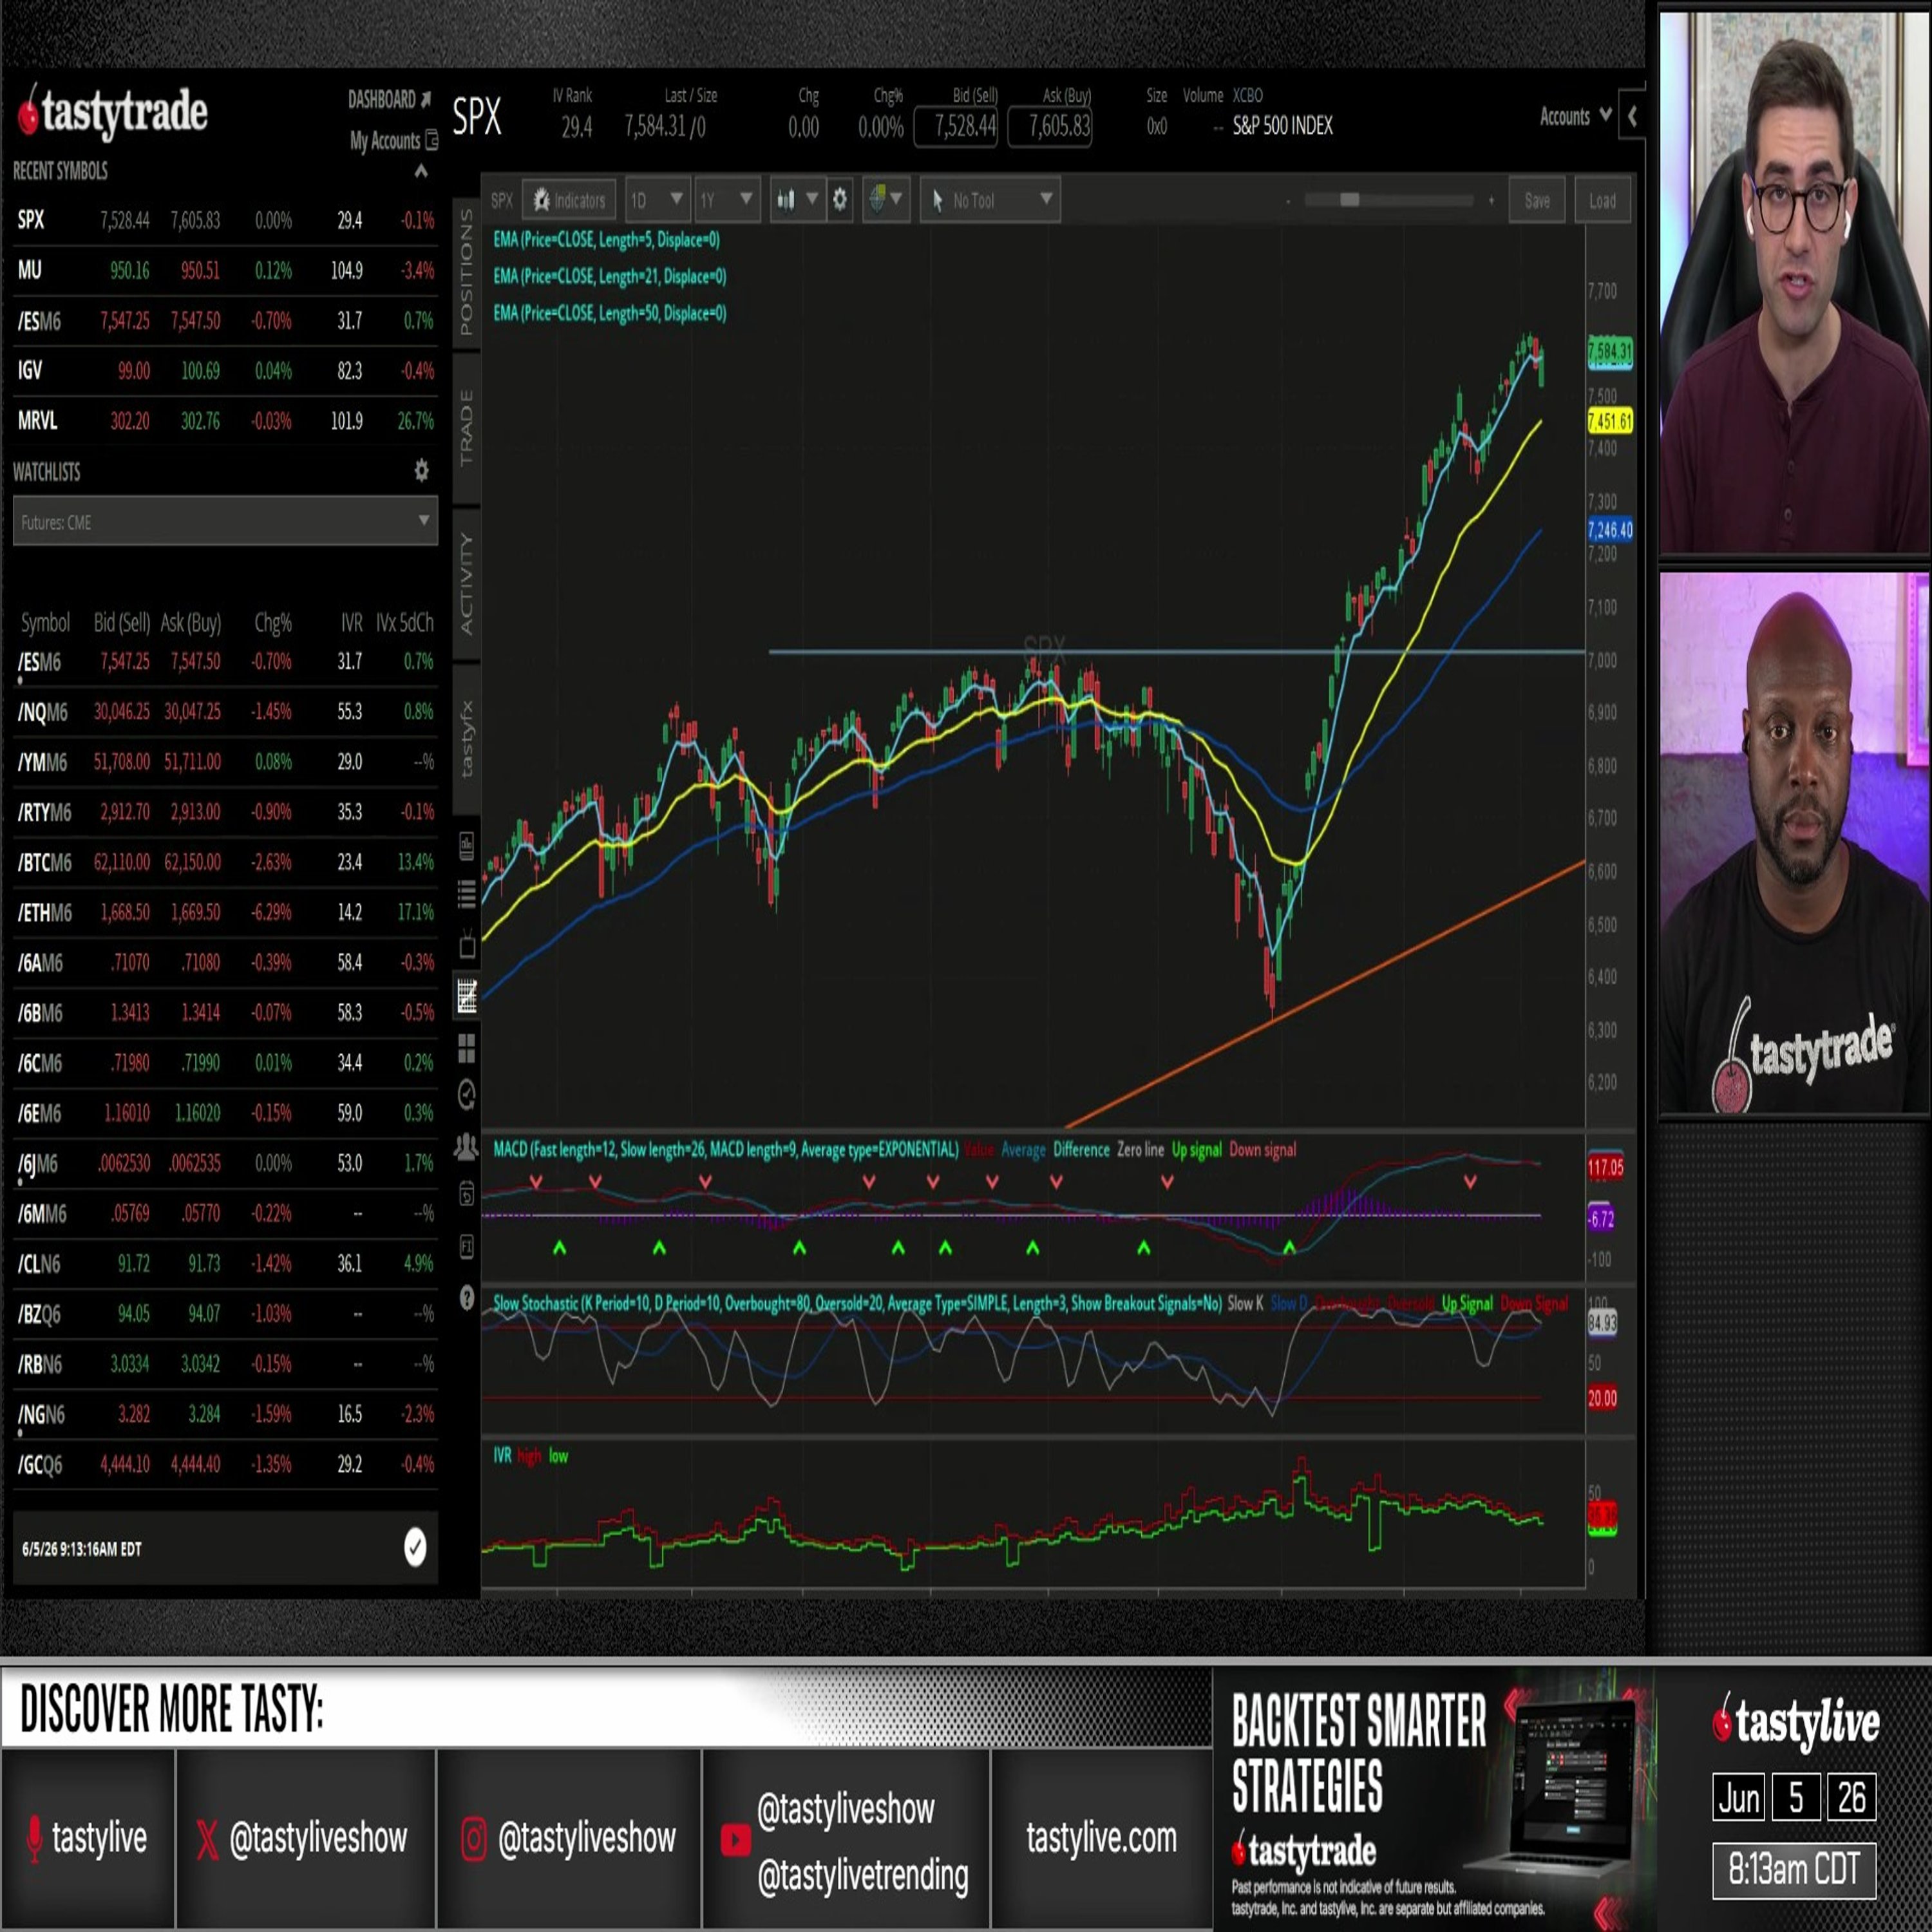The image size is (1932, 1932).
Task: Open chart settings gear in the chart toolbar
Action: coord(840,199)
